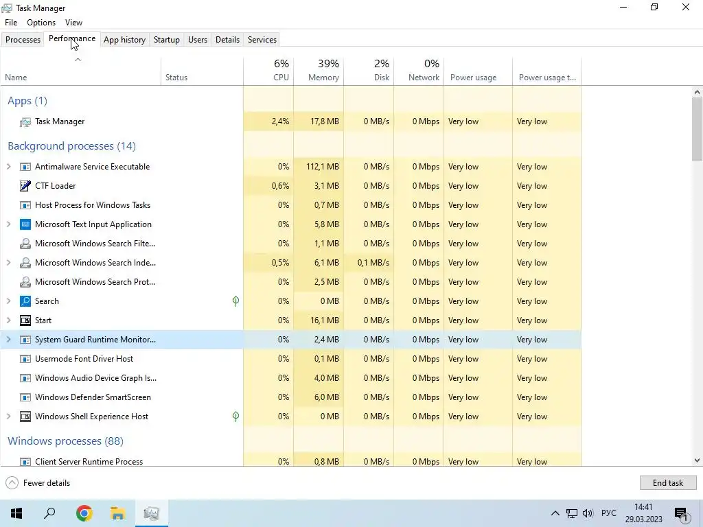This screenshot has width=703, height=527.
Task: Sort by the Memory column header
Action: (x=319, y=71)
